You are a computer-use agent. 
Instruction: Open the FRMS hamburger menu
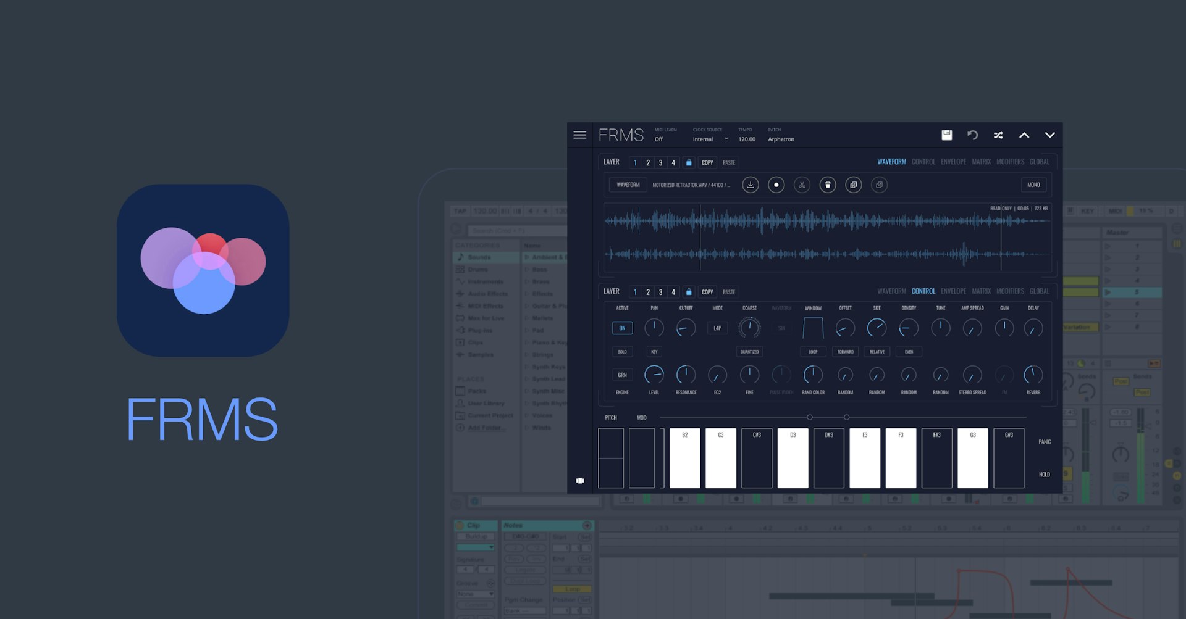(579, 135)
